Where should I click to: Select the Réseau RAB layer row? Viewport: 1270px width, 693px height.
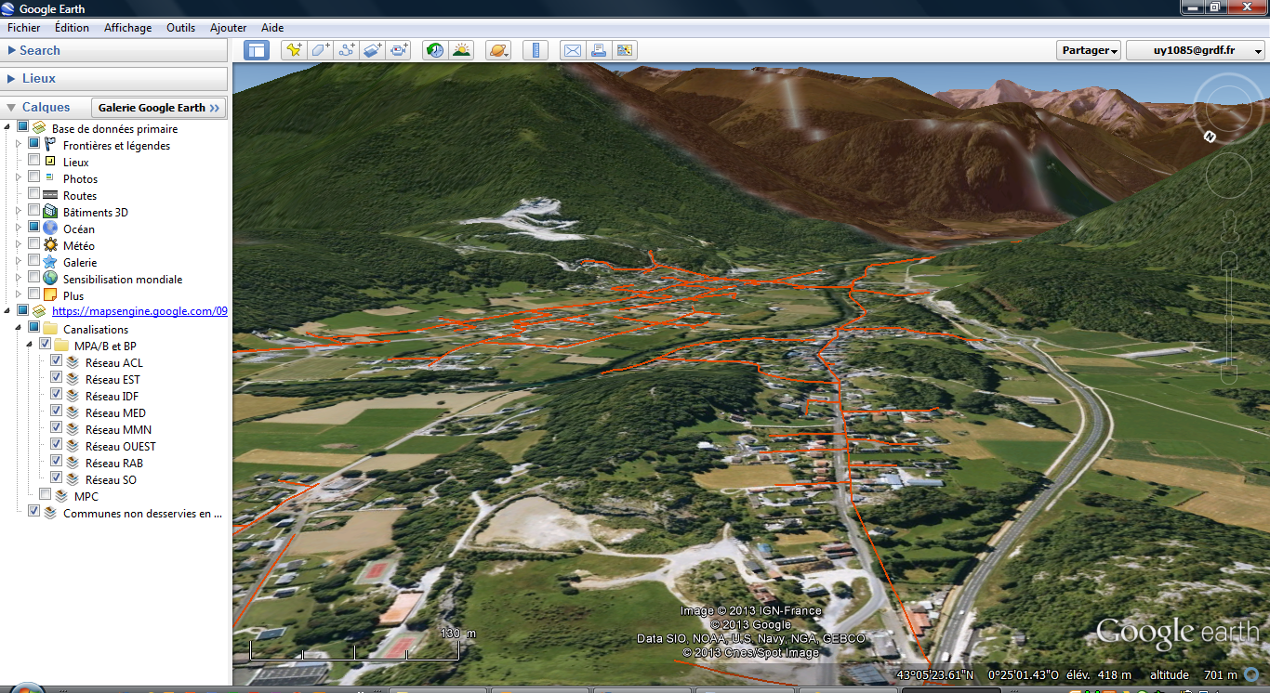113,463
